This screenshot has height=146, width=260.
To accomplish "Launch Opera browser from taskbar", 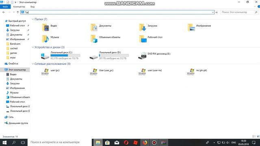I will tap(126, 142).
